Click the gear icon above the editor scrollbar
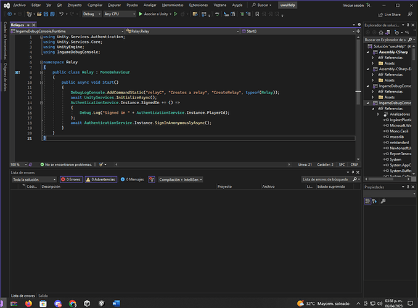The width and height of the screenshot is (418, 308). click(x=359, y=25)
